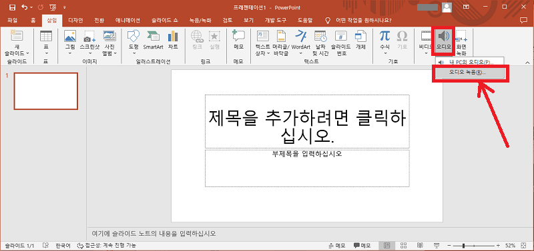
Task: Click the 비디오 (Video) film icon
Action: click(425, 36)
